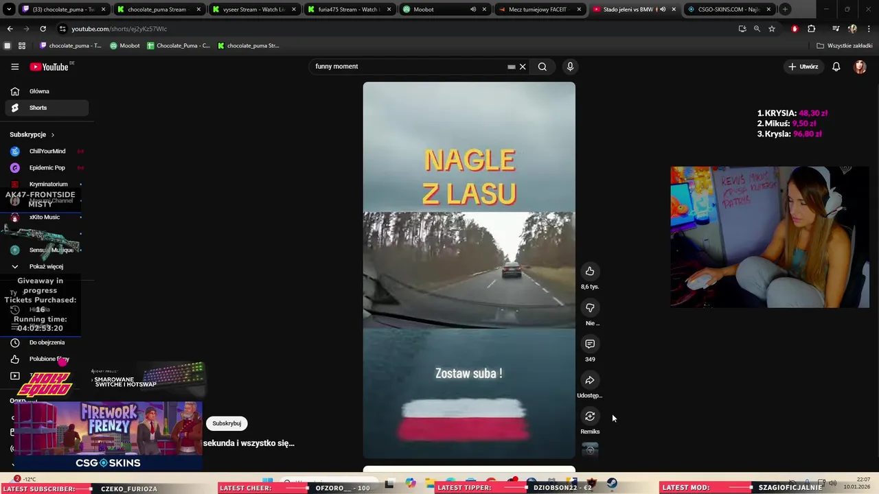Click the search magnifier button

543,67
